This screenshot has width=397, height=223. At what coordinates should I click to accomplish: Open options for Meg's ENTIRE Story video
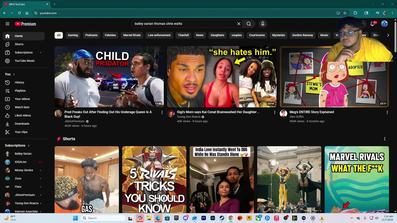point(387,112)
